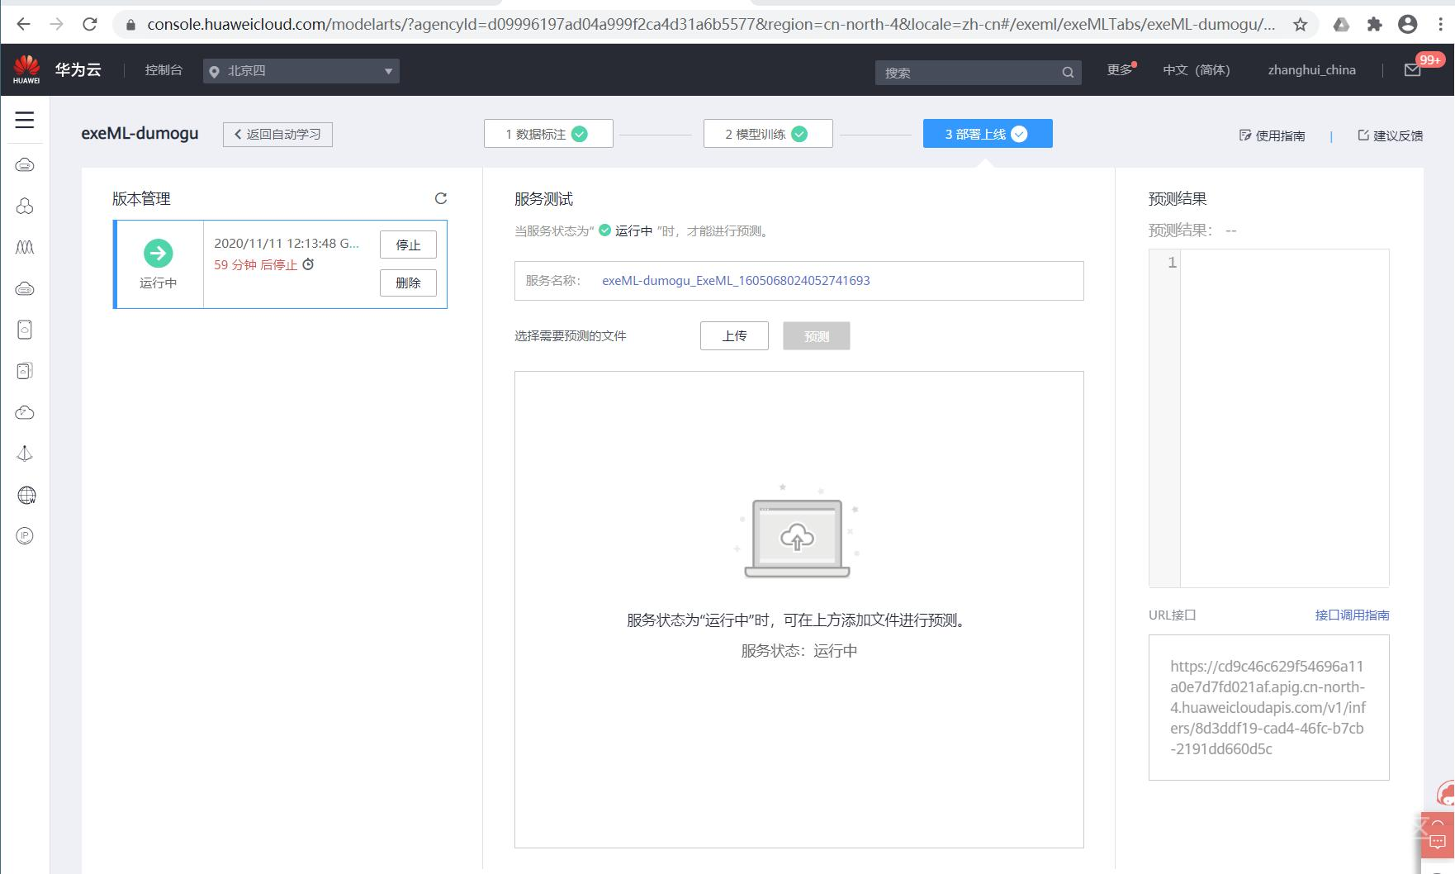Screen dimensions: 1455x874
Task: Stop the running service with 停止
Action: click(408, 245)
